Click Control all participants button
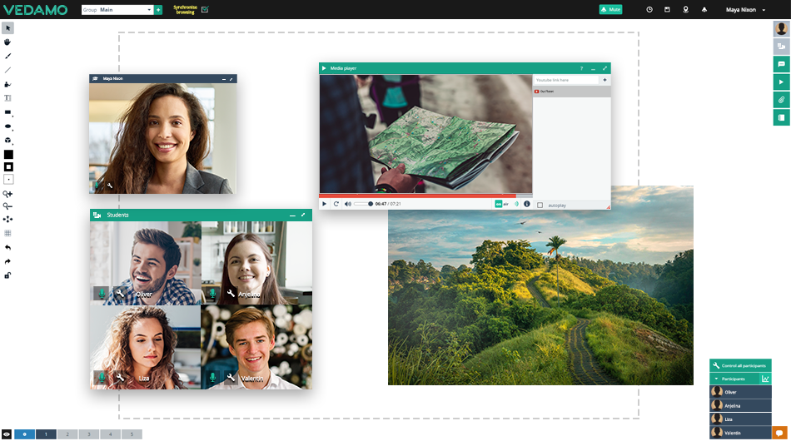 740,365
